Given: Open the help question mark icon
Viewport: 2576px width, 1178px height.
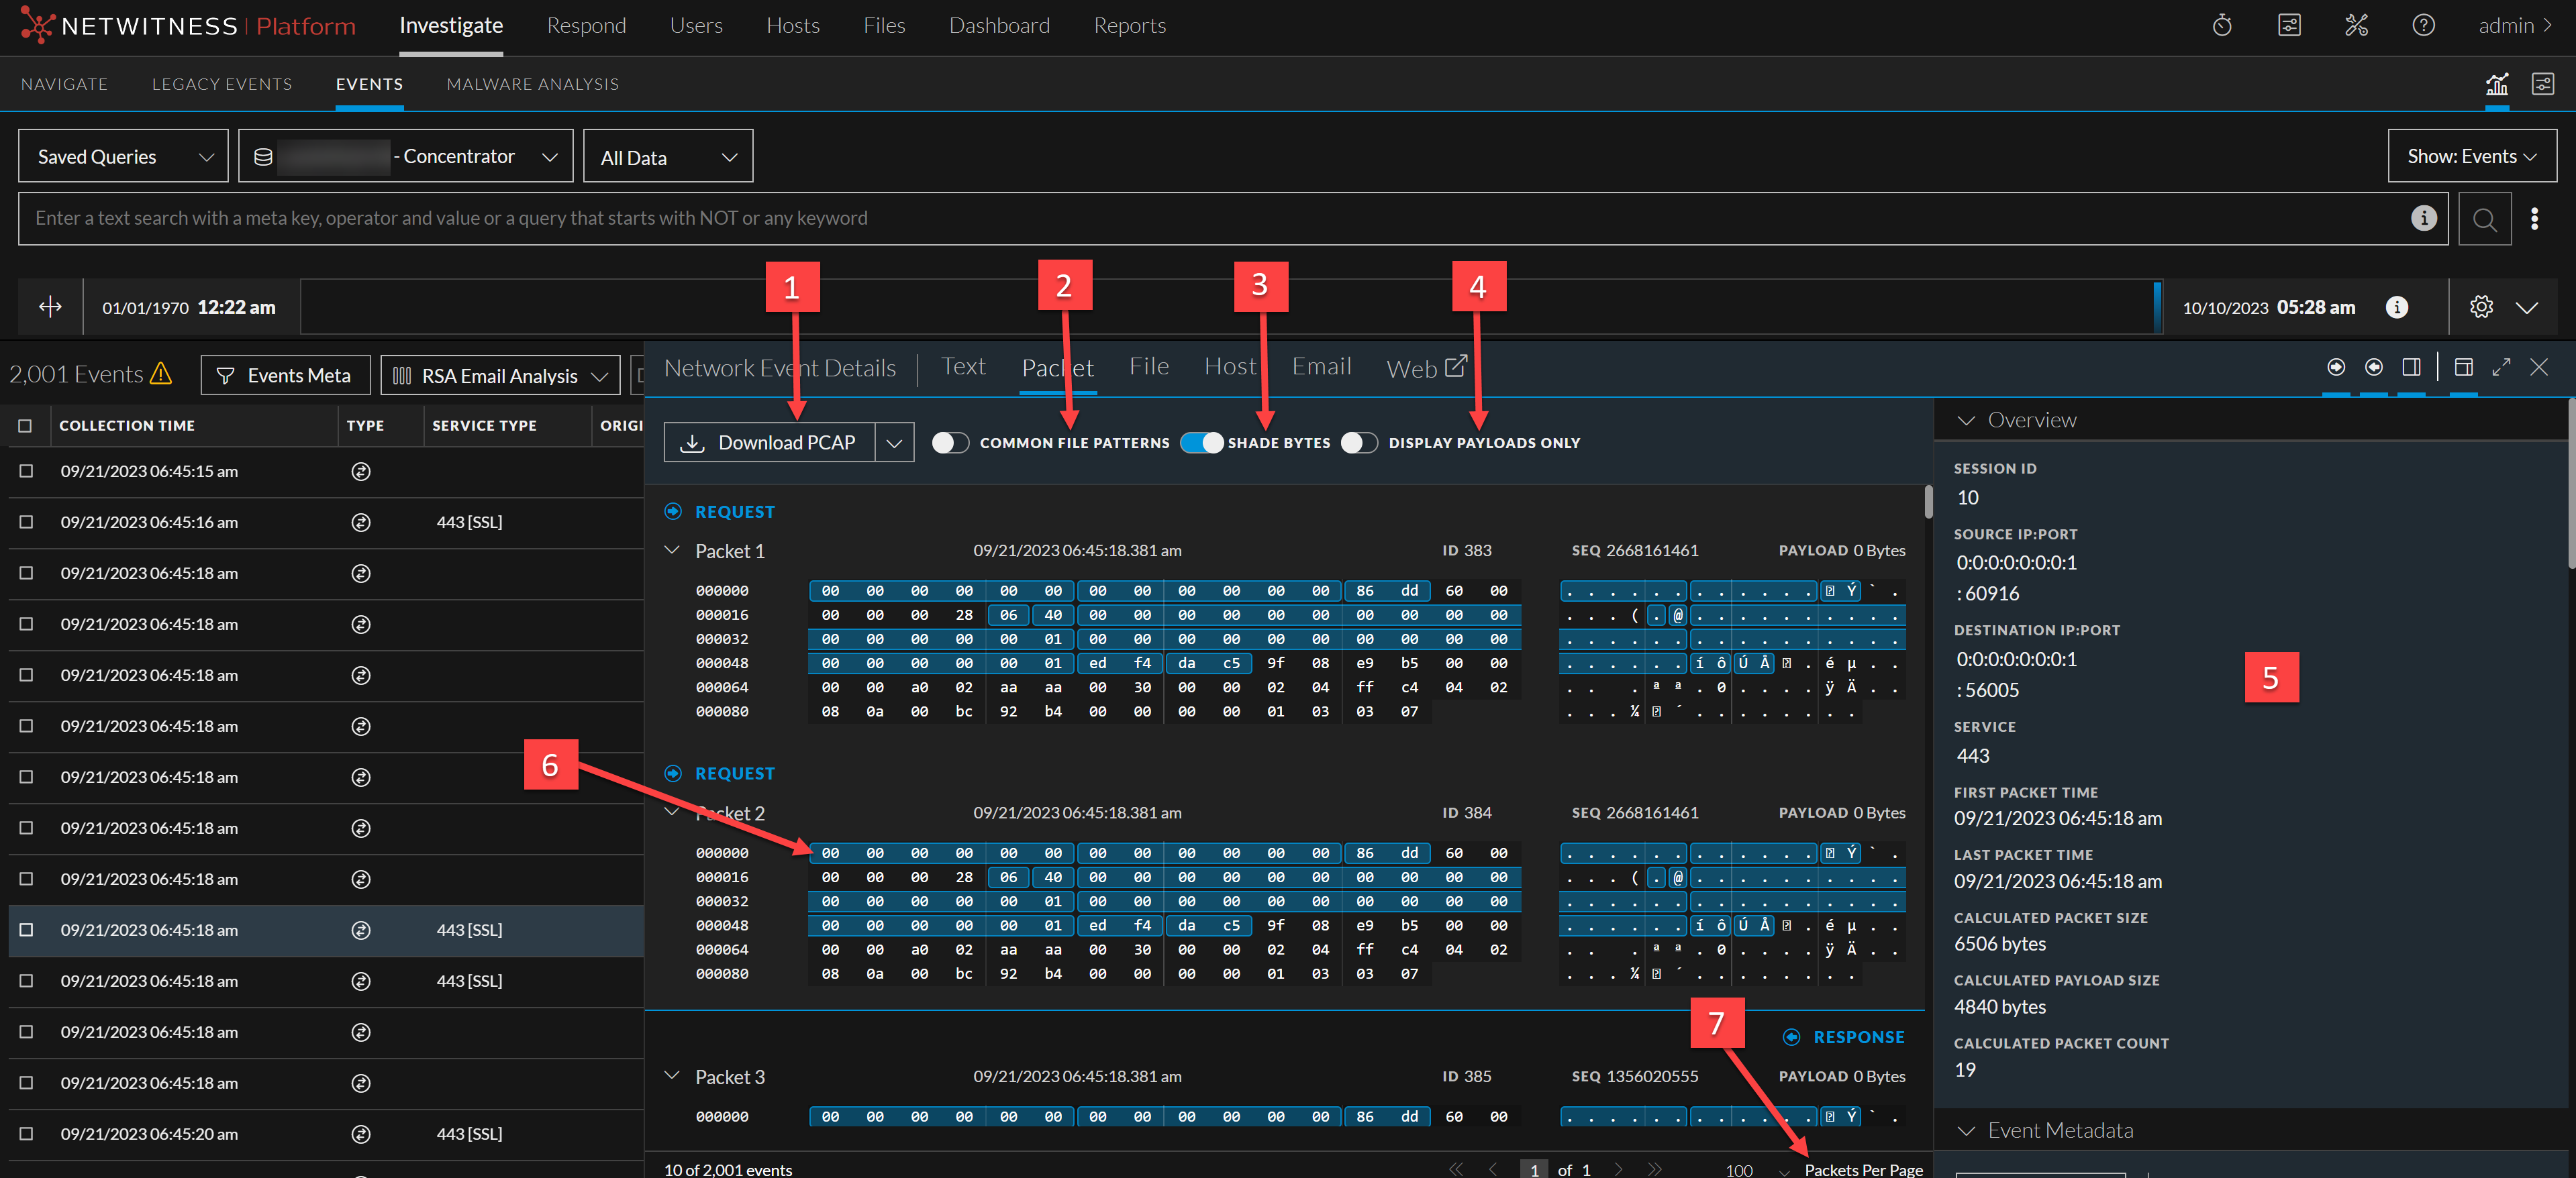Looking at the screenshot, I should [2423, 26].
